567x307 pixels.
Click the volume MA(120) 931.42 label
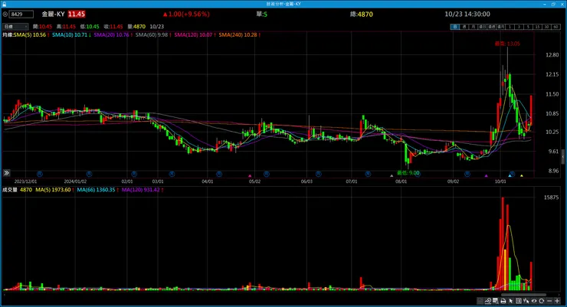coord(141,190)
